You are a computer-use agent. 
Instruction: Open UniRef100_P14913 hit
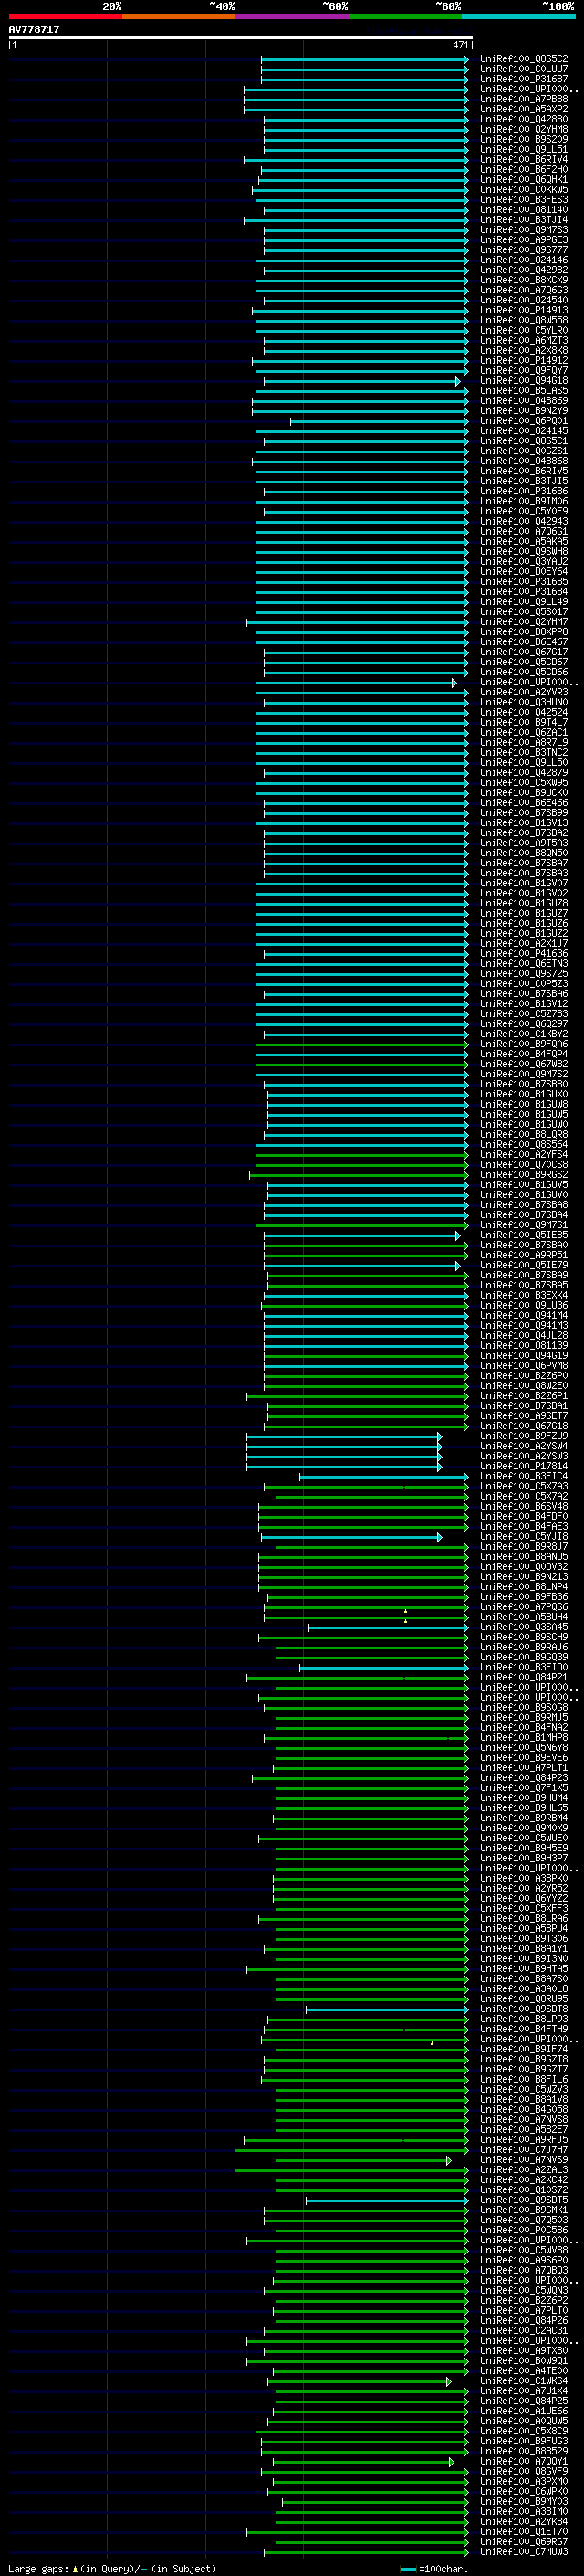[523, 310]
